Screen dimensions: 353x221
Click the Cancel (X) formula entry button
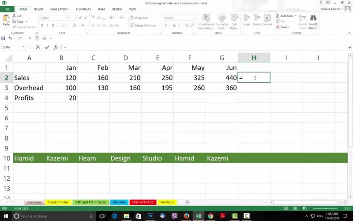tap(38, 47)
